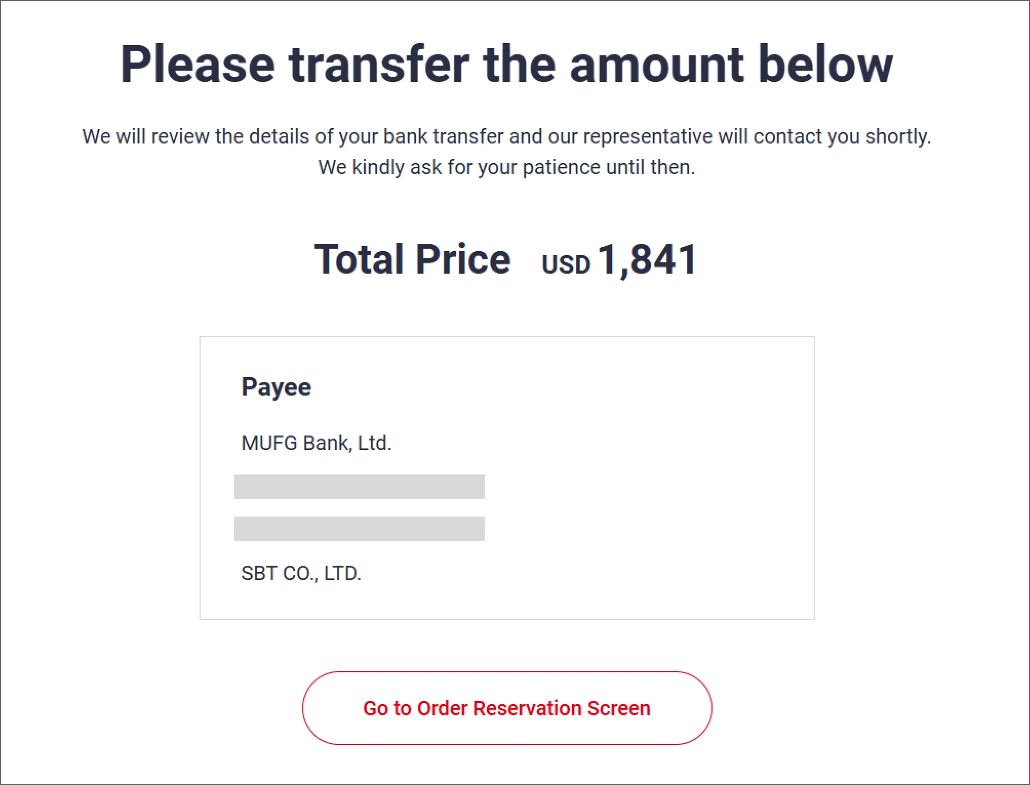Screen dimensions: 1030x785
Task: Click the word 'Screen' on the red button
Action: pos(619,708)
